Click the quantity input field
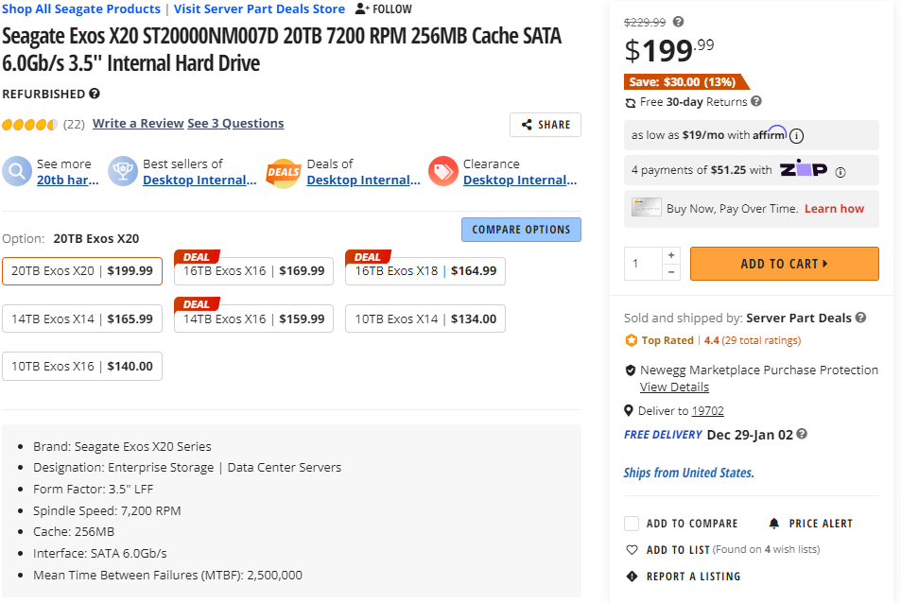 click(644, 264)
